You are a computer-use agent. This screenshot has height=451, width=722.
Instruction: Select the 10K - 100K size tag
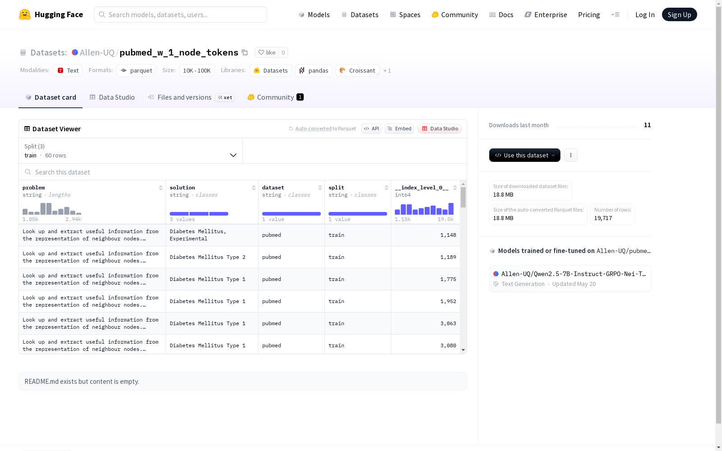pyautogui.click(x=197, y=70)
